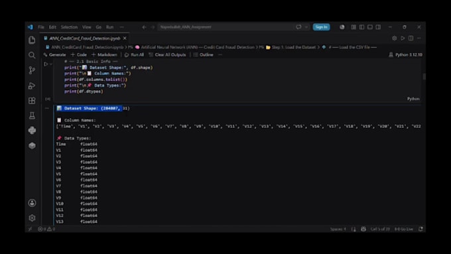Open the Extensions view
This screenshot has width=451, height=254.
pos(32,101)
